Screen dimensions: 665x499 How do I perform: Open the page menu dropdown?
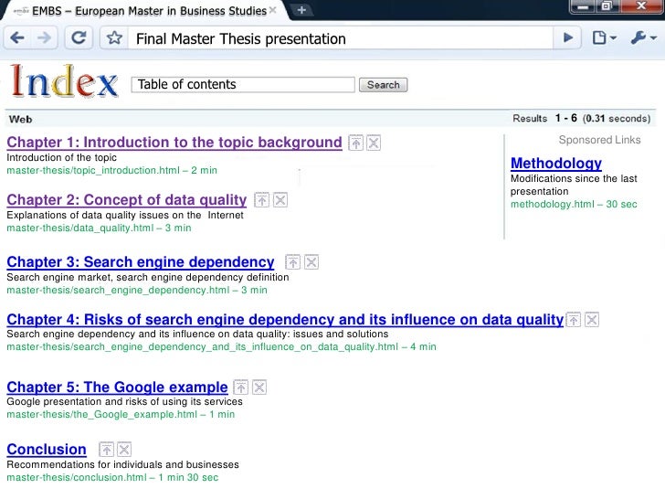604,38
